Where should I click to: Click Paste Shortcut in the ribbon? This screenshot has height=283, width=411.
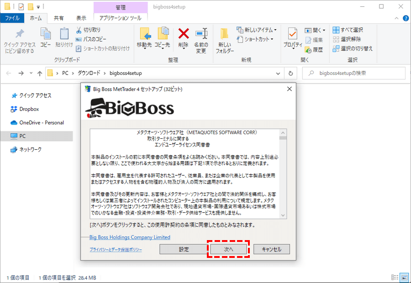[103, 48]
